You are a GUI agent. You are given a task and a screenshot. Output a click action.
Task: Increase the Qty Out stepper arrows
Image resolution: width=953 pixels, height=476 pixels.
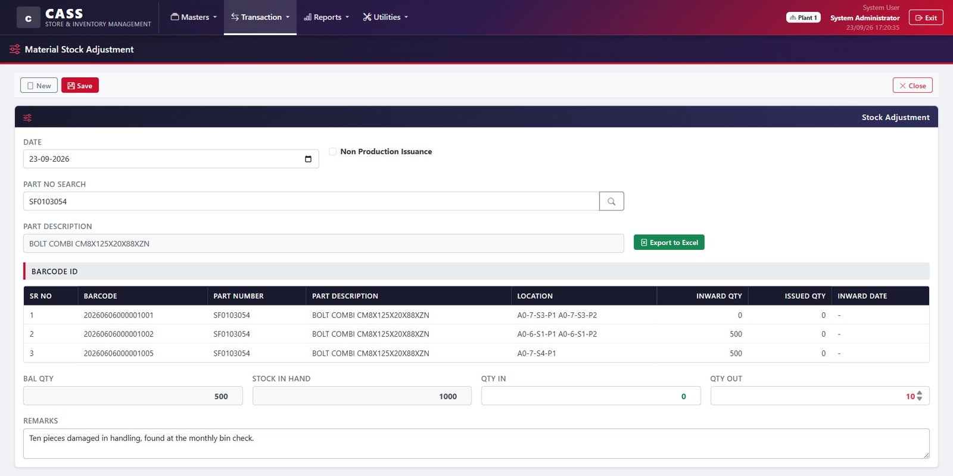(x=920, y=393)
